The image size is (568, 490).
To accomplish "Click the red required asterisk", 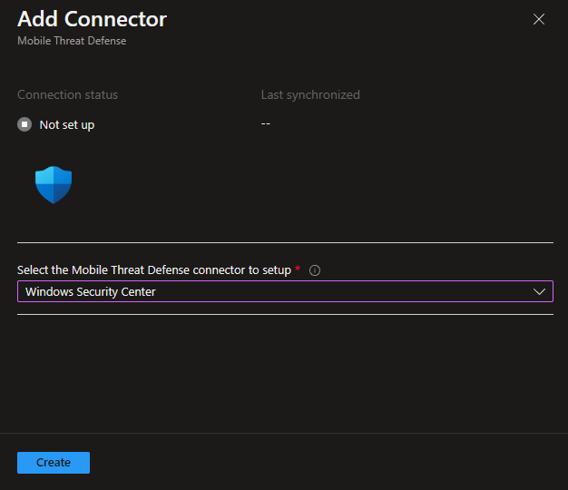I will [298, 269].
